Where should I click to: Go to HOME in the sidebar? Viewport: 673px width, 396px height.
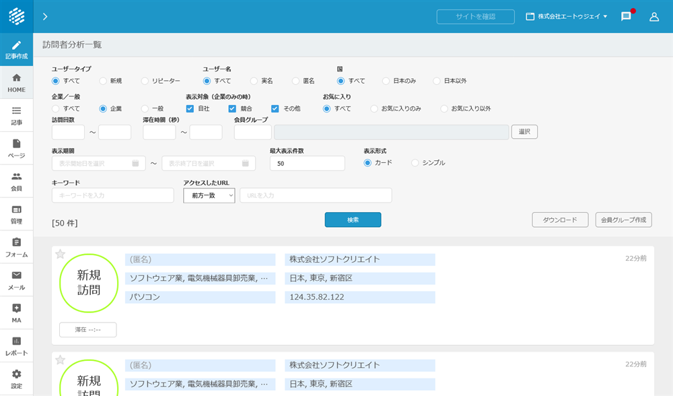pos(16,82)
